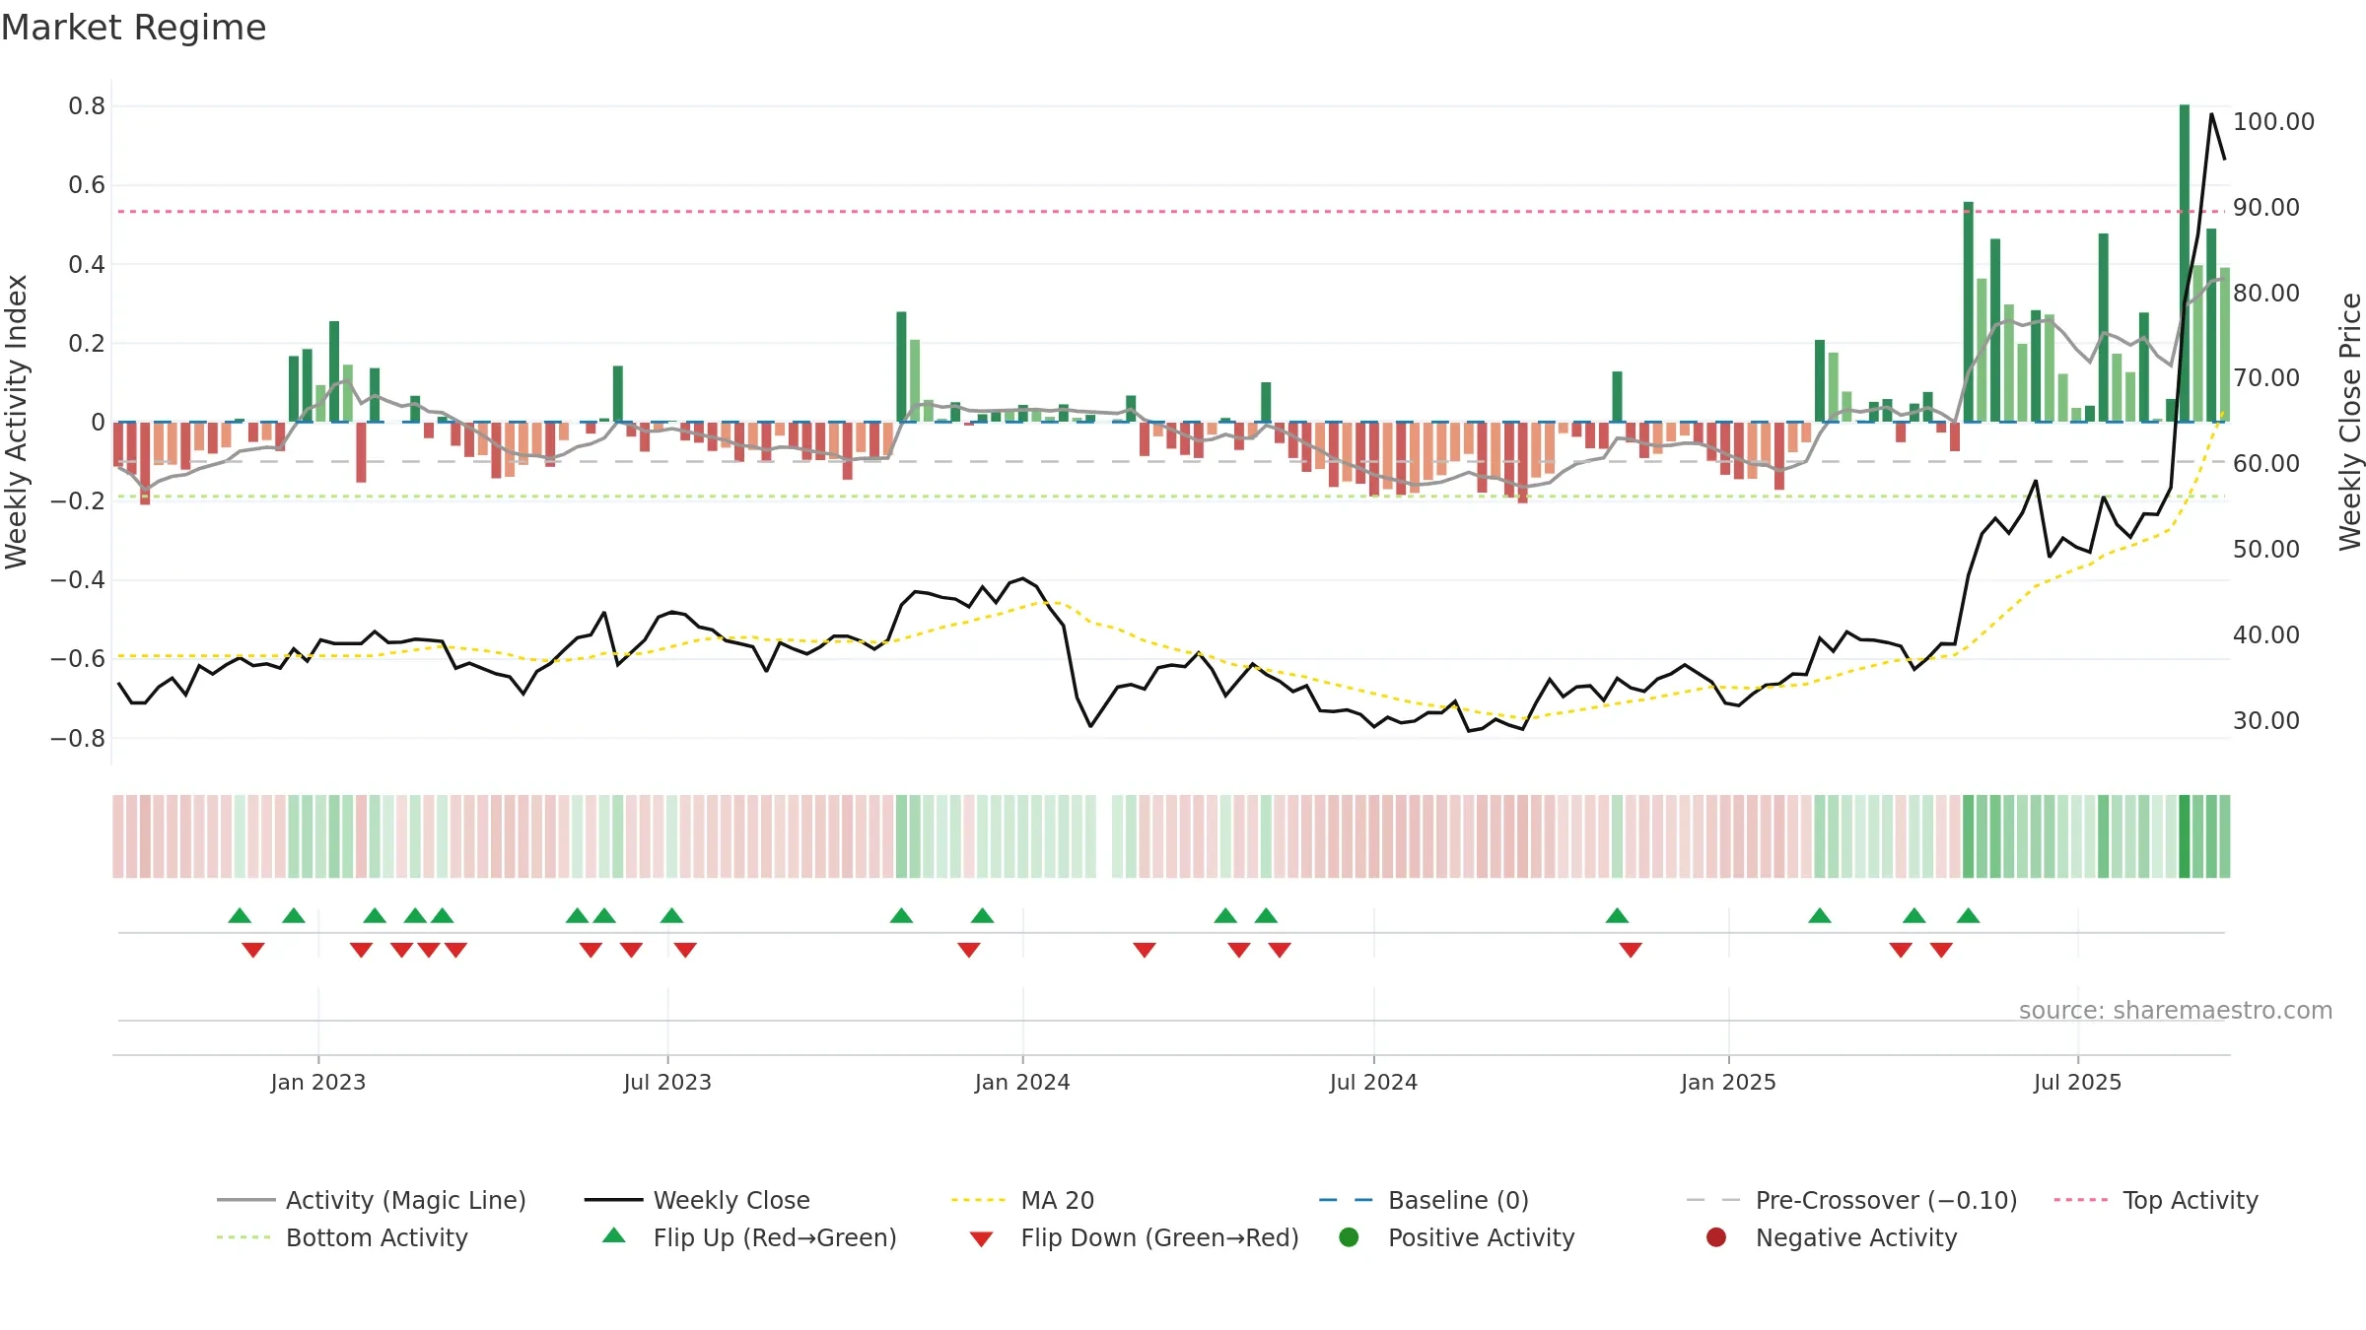The height and width of the screenshot is (1330, 2366).
Task: Click the first flip-up green triangle marker
Action: click(240, 915)
